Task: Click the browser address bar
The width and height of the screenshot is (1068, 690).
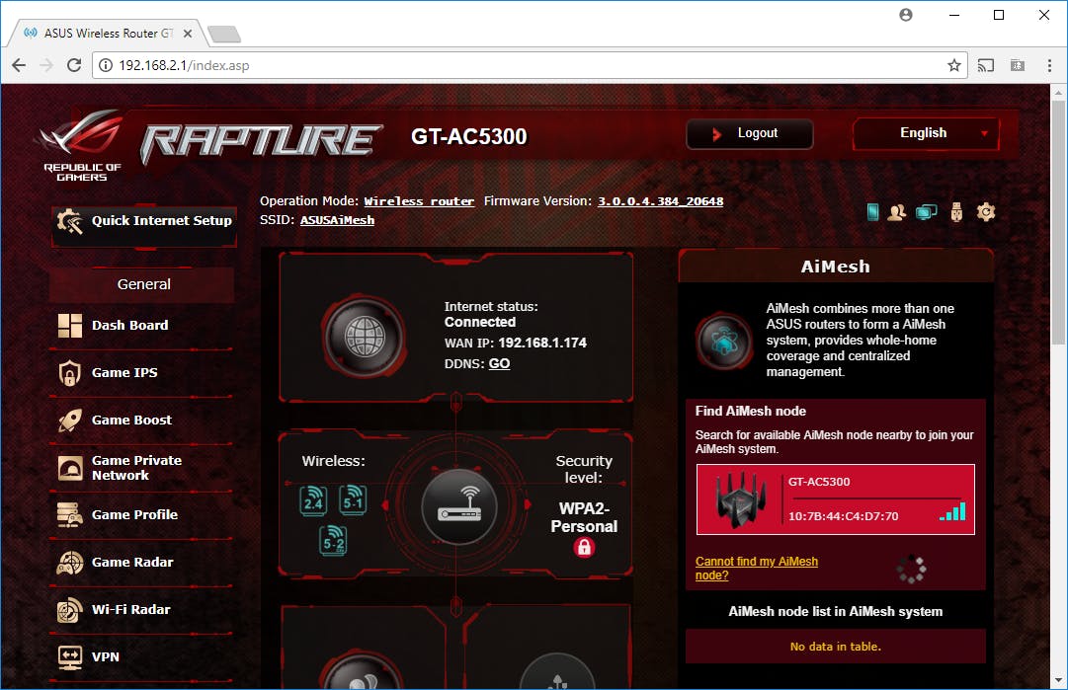Action: 530,65
